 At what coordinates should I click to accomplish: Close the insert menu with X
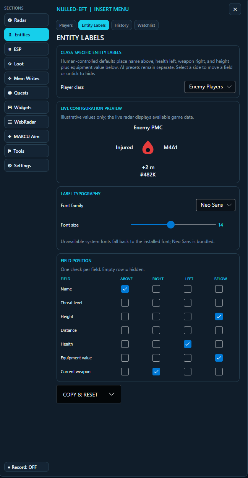coord(235,9)
